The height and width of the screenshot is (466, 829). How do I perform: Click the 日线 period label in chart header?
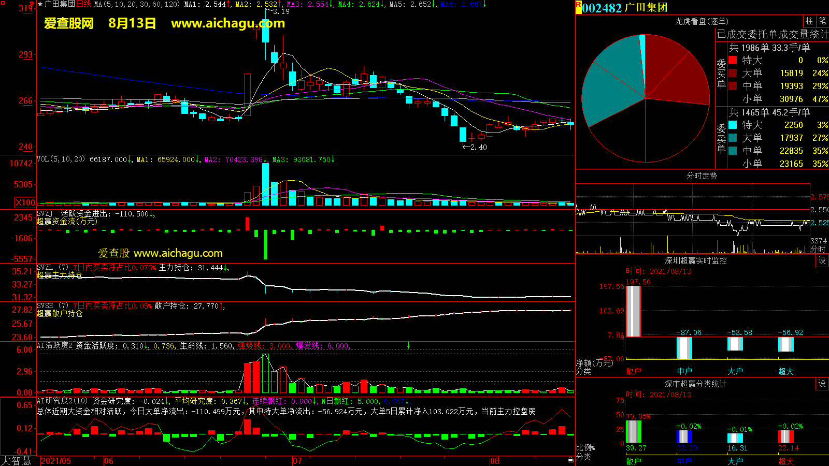pyautogui.click(x=83, y=4)
